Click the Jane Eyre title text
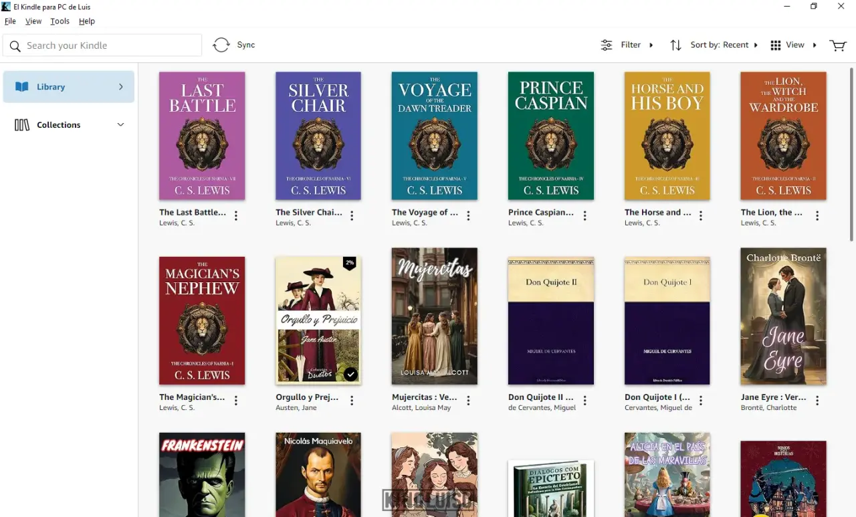The width and height of the screenshot is (856, 517). pyautogui.click(x=774, y=397)
